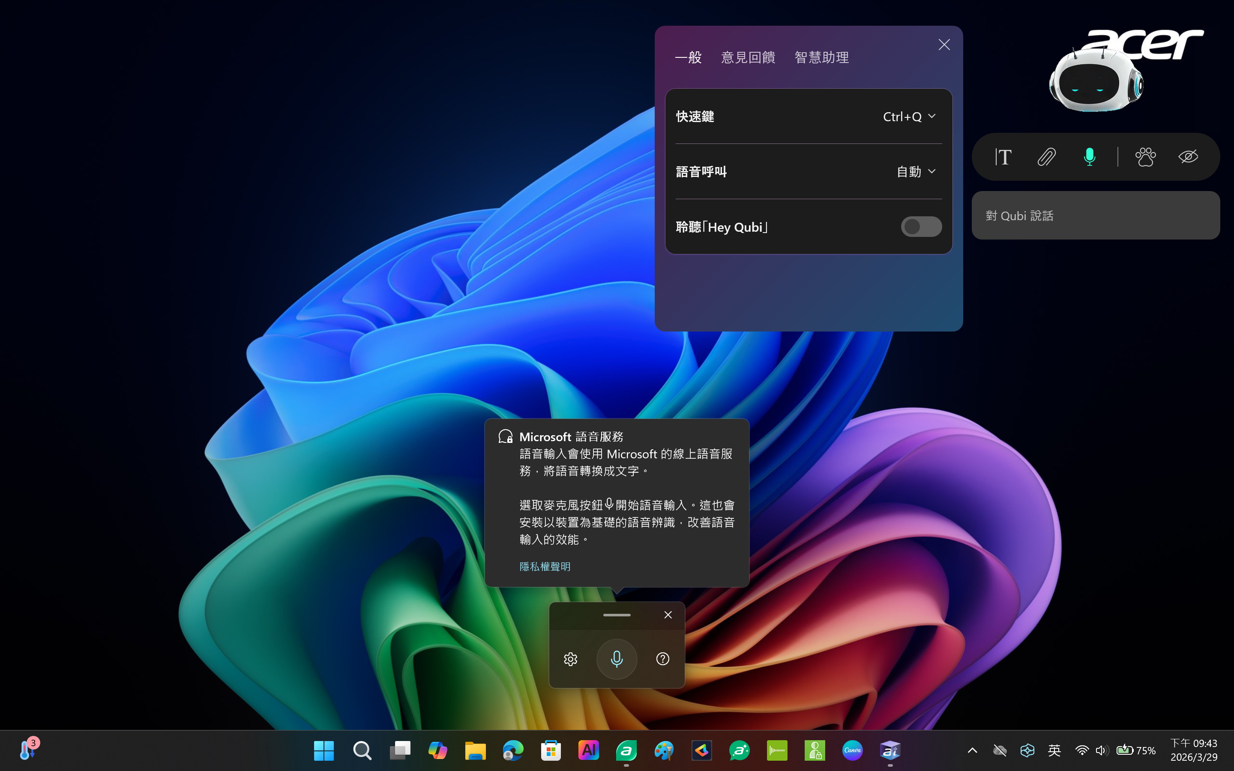Close the voice typing launcher

click(668, 615)
